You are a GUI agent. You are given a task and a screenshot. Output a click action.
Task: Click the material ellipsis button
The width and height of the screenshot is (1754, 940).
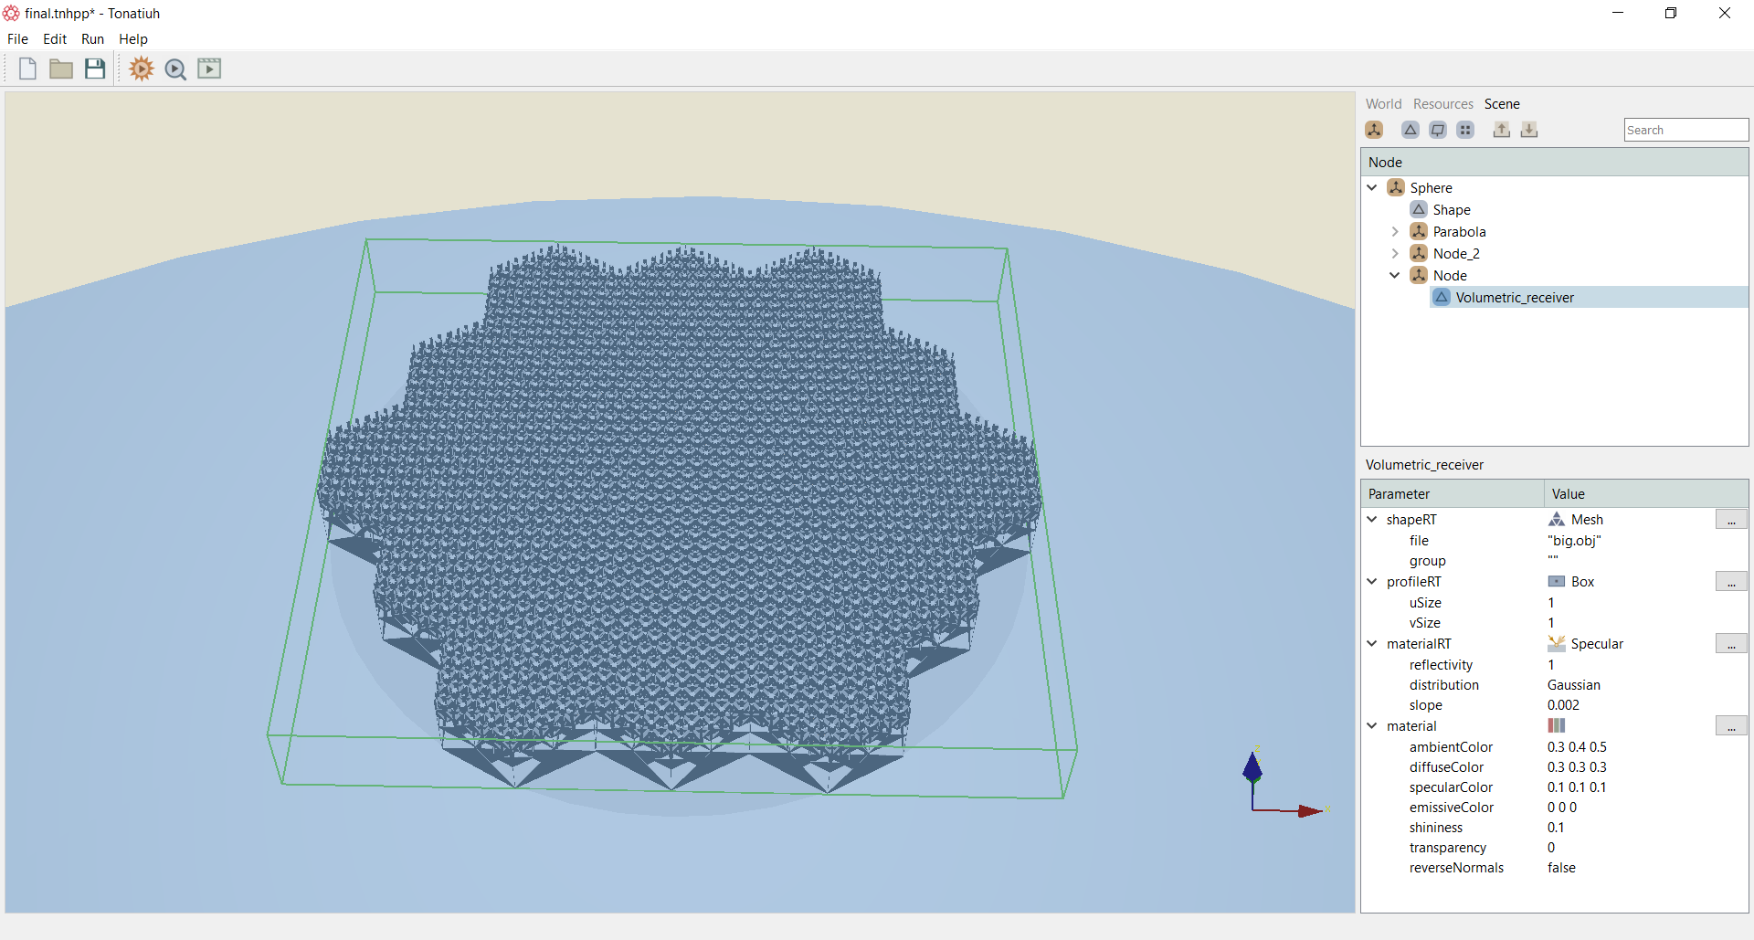(x=1731, y=725)
